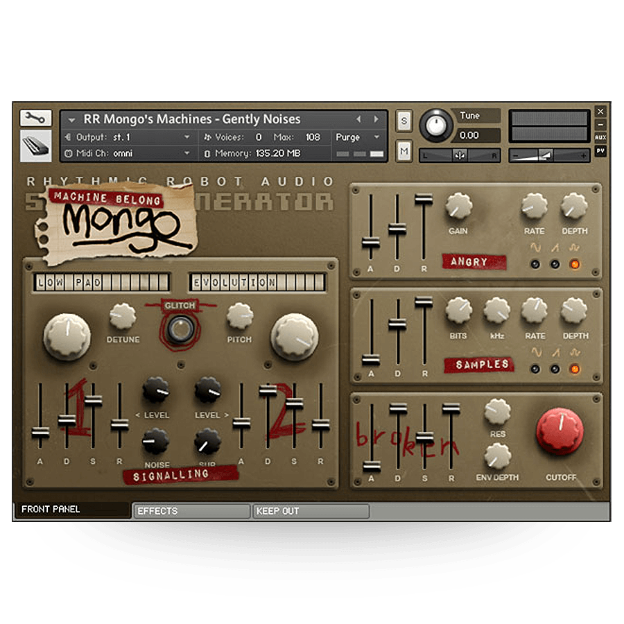Click the output volume slider
This screenshot has height=624, width=624.
(x=549, y=155)
